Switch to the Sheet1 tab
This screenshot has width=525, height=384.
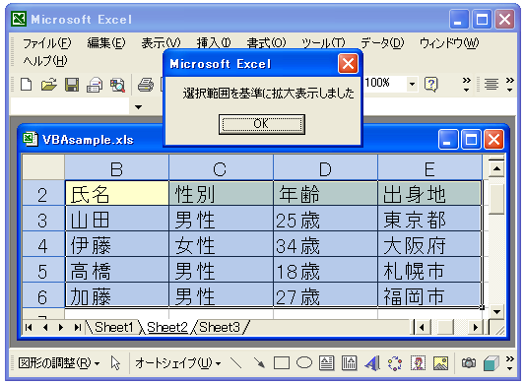[114, 327]
